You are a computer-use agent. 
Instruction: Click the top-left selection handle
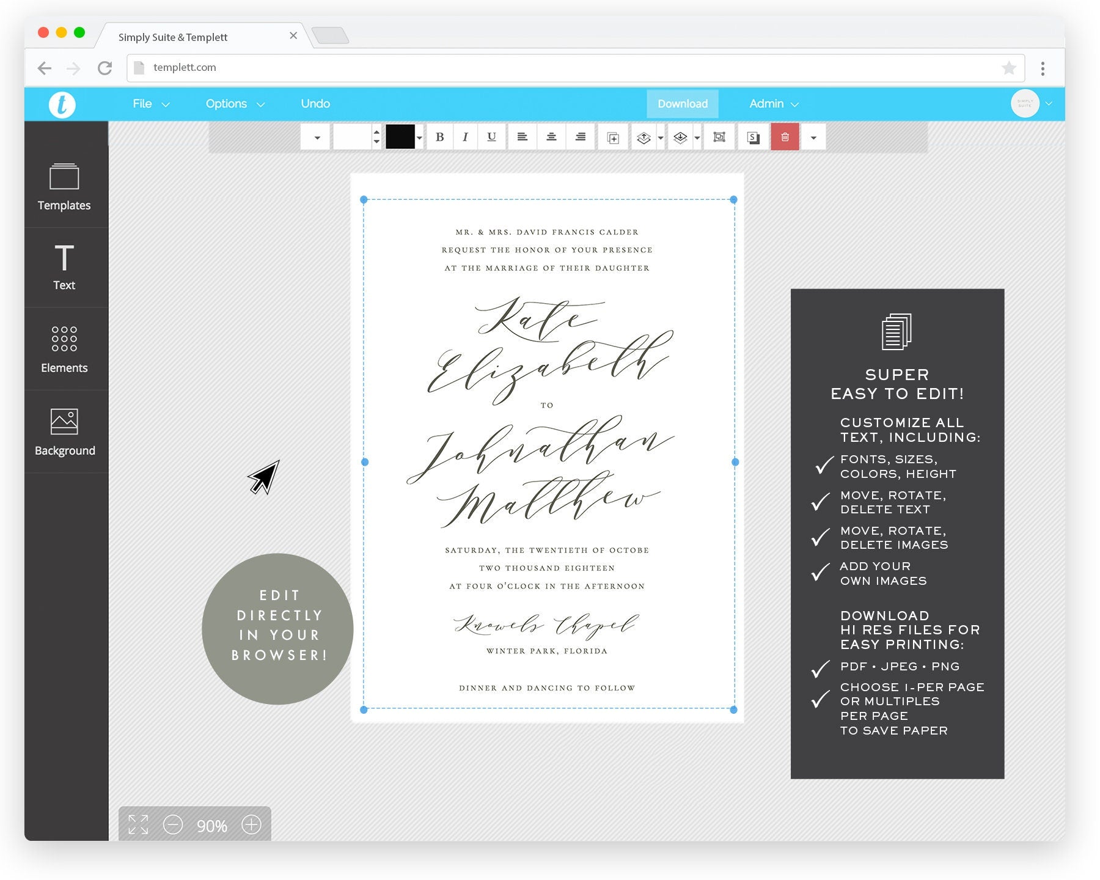coord(364,200)
